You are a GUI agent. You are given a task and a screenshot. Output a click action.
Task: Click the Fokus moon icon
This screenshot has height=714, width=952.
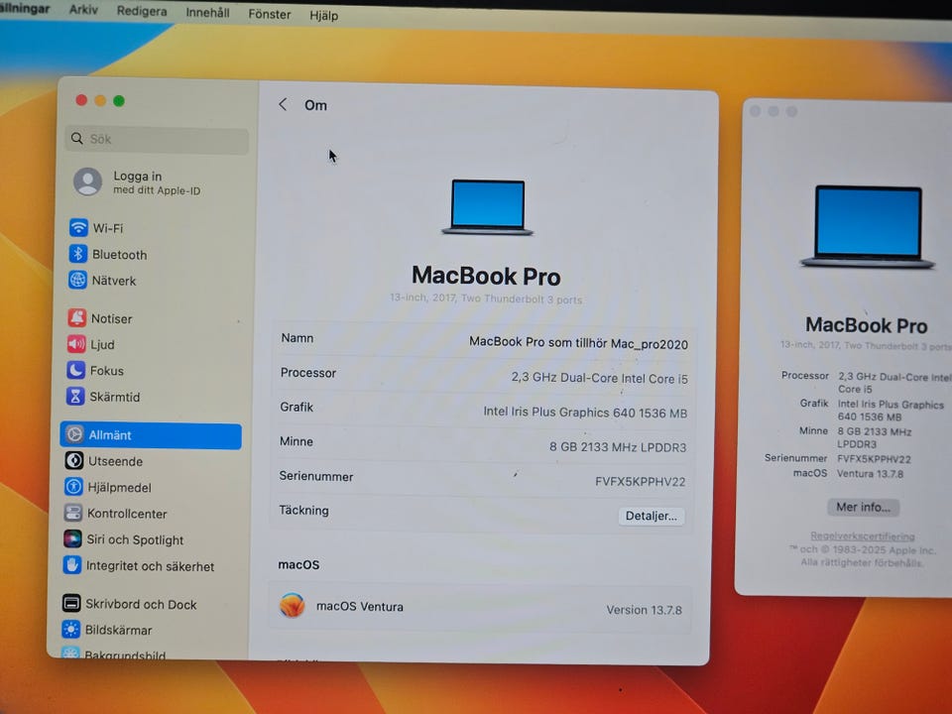(x=75, y=370)
